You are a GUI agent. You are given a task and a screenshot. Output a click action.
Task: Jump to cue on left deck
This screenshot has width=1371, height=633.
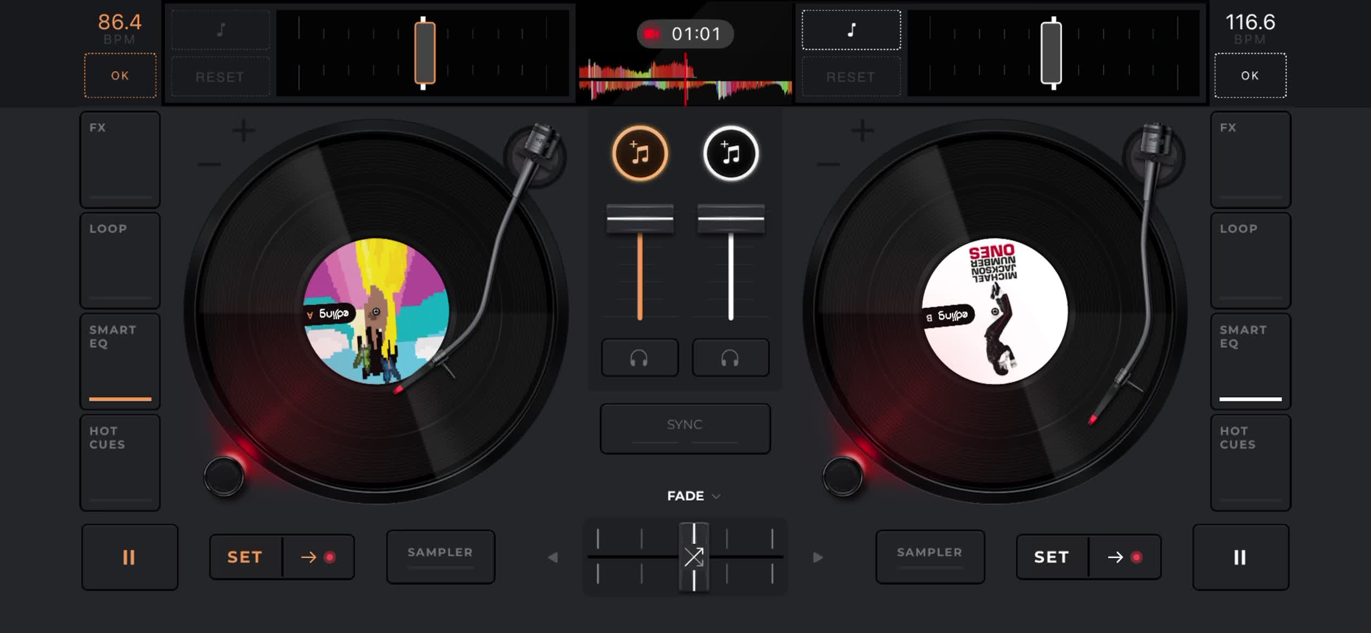[318, 557]
